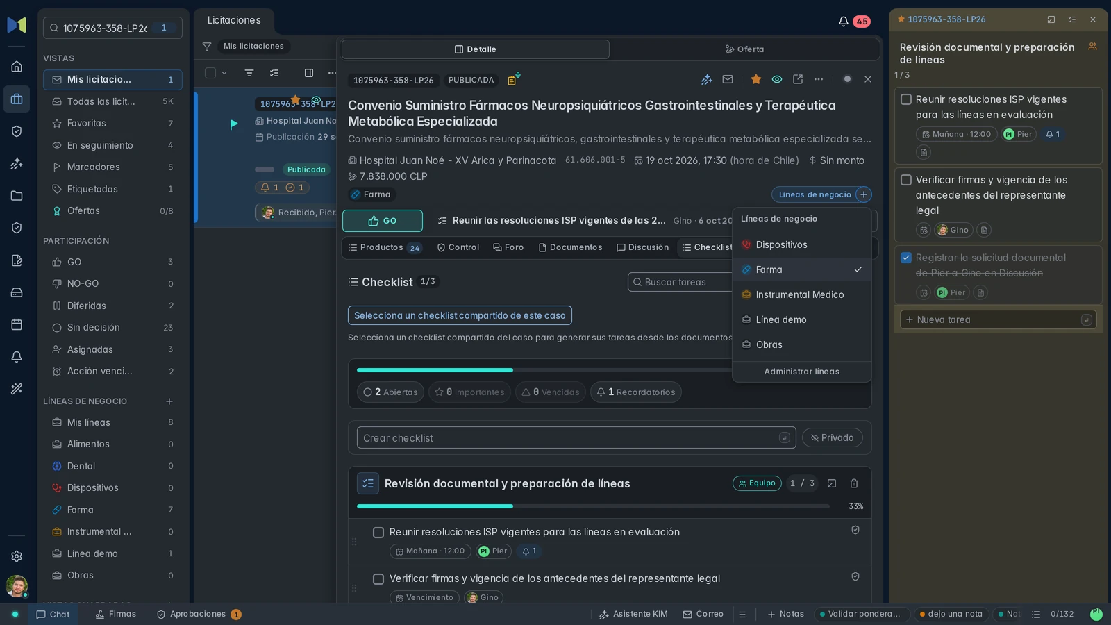Open the more options ellipsis in detail header
The width and height of the screenshot is (1111, 625).
pos(819,79)
